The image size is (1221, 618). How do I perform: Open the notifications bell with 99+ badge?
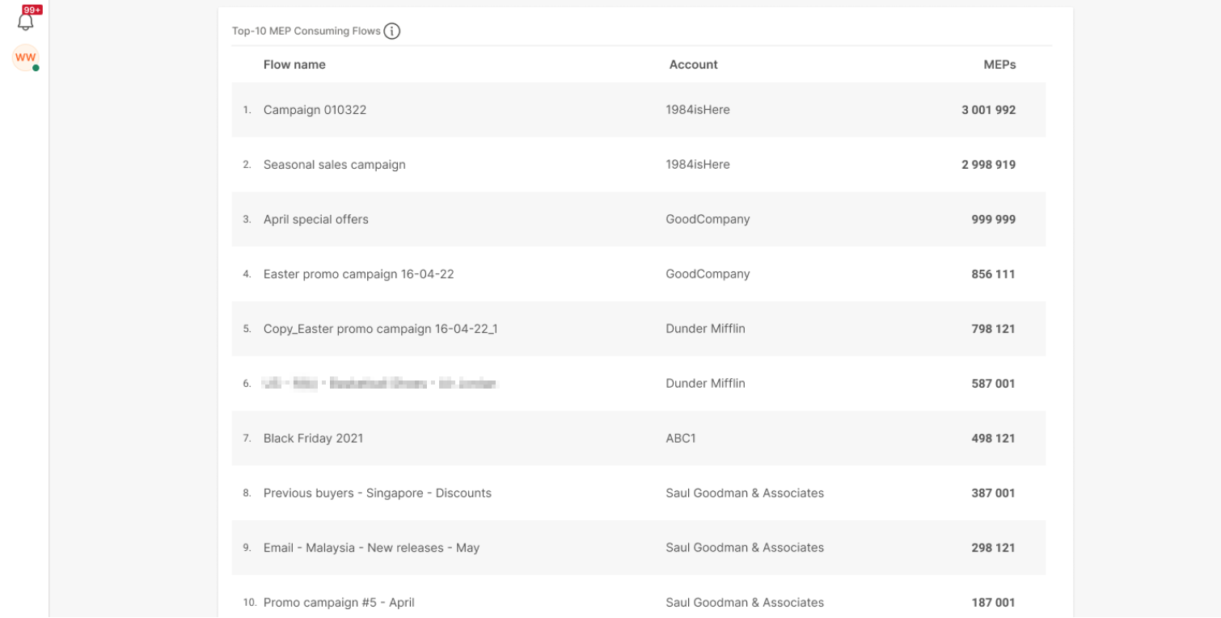click(x=26, y=21)
